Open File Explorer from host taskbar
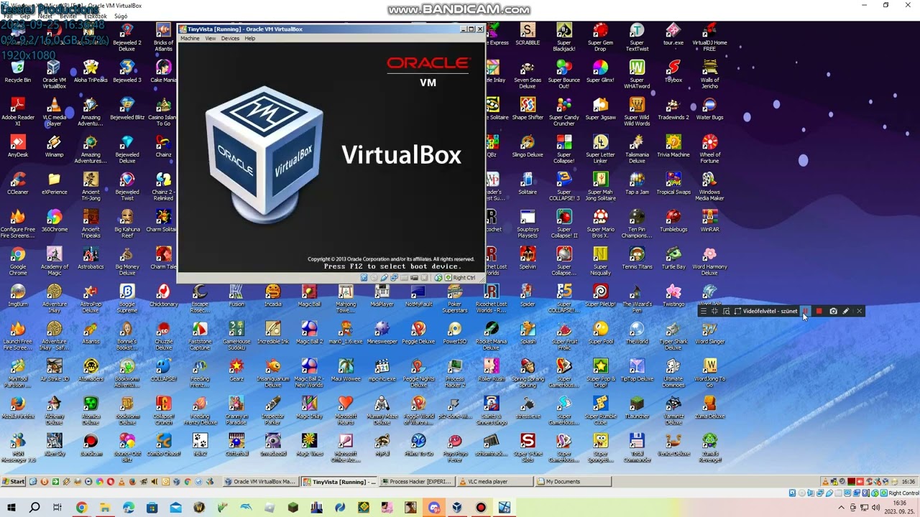The image size is (920, 517). (x=105, y=508)
